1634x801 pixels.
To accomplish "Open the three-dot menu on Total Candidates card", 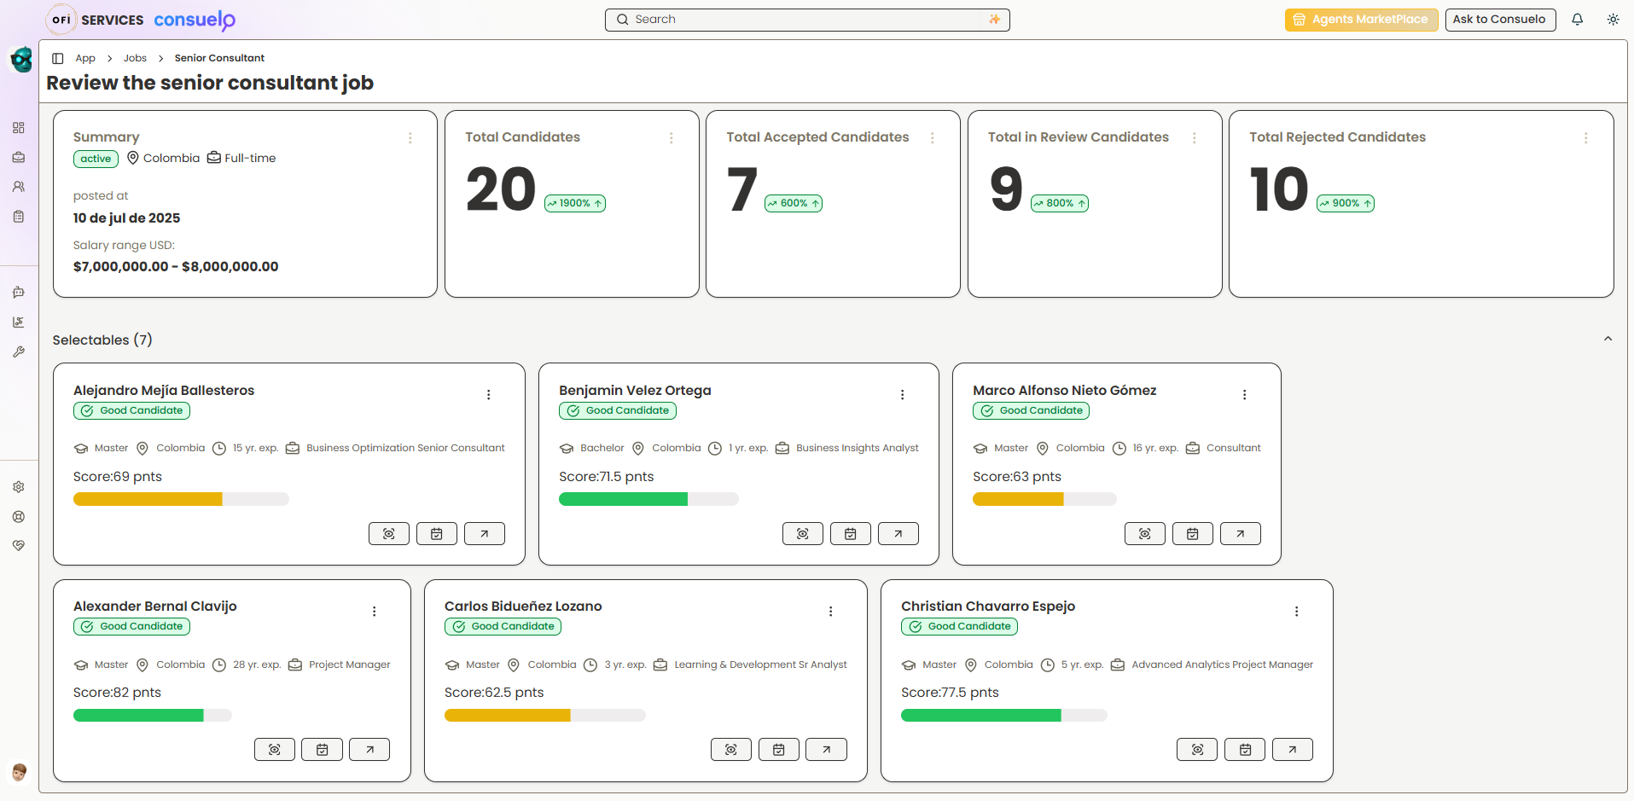I will (671, 138).
